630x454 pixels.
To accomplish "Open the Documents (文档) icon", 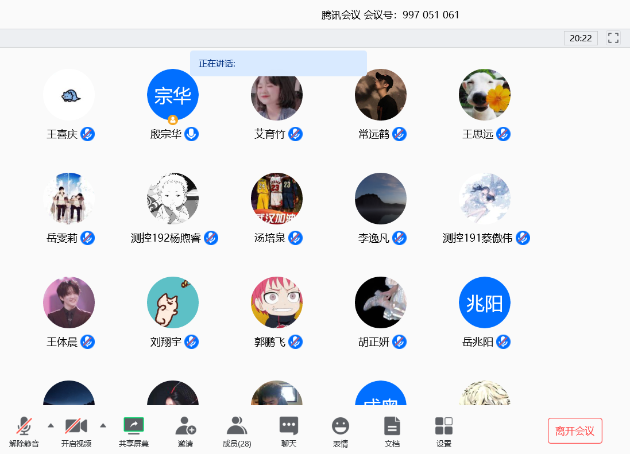I will coord(392,426).
